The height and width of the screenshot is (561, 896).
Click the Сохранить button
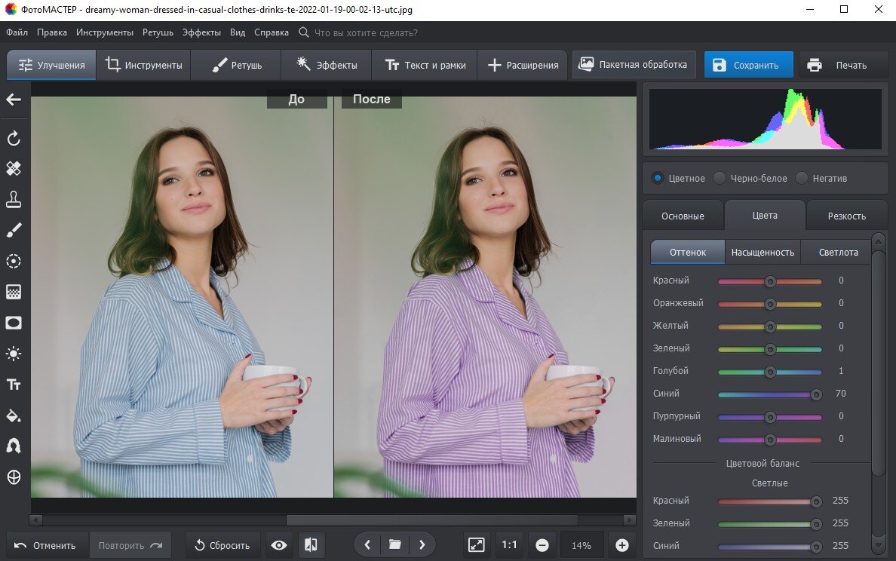click(x=749, y=65)
